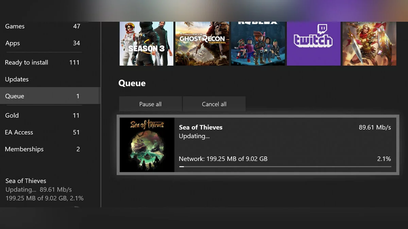The width and height of the screenshot is (408, 229).
Task: Open the Roblox game tile
Action: pyautogui.click(x=258, y=43)
